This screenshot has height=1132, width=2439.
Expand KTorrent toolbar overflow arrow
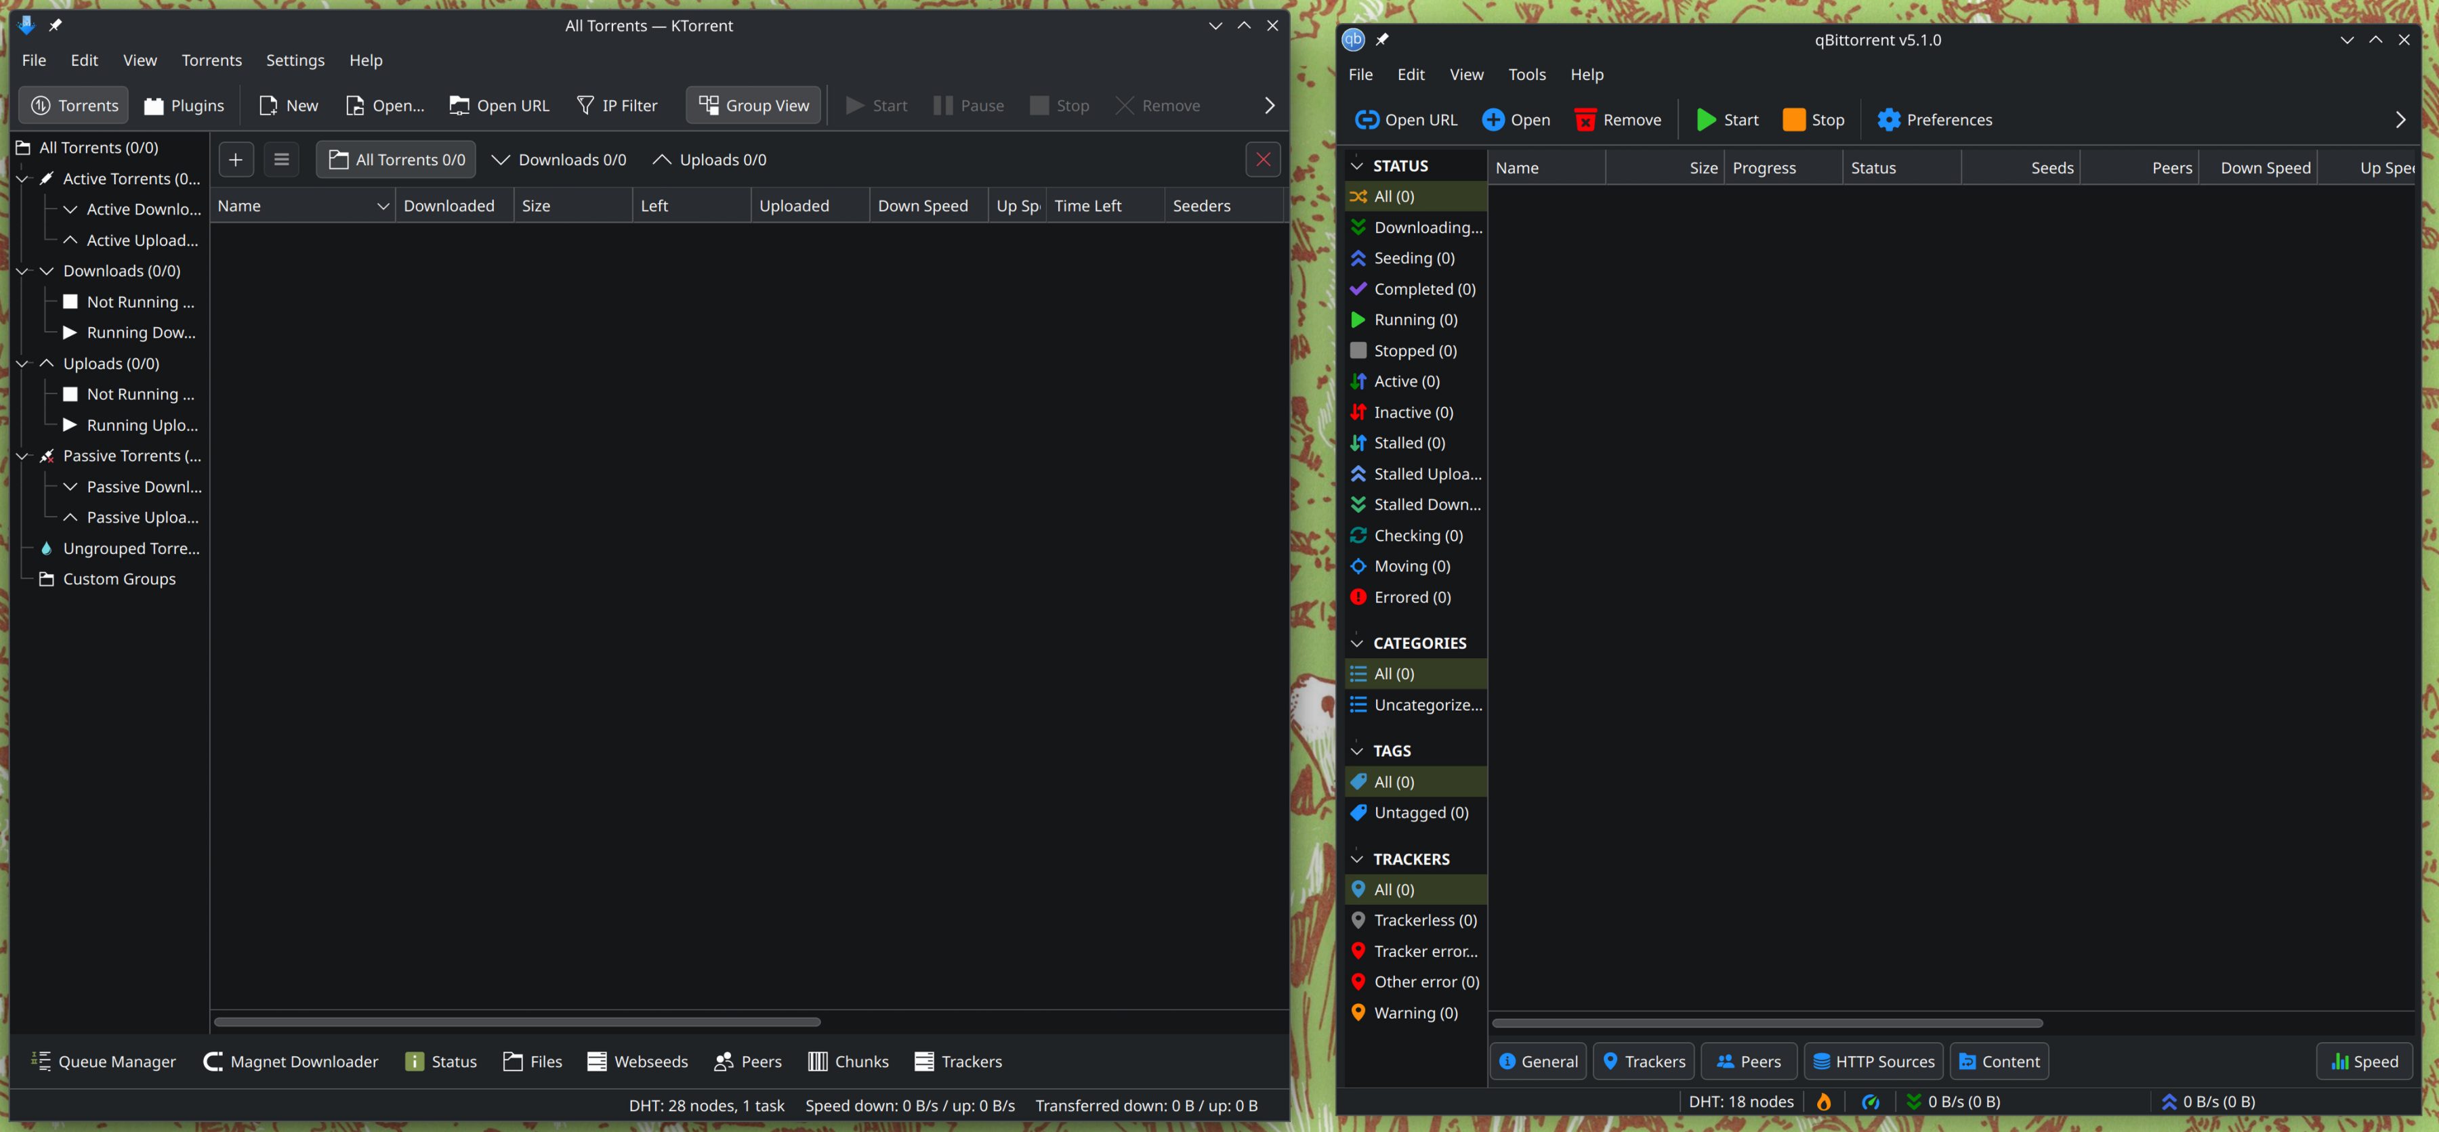coord(1270,105)
